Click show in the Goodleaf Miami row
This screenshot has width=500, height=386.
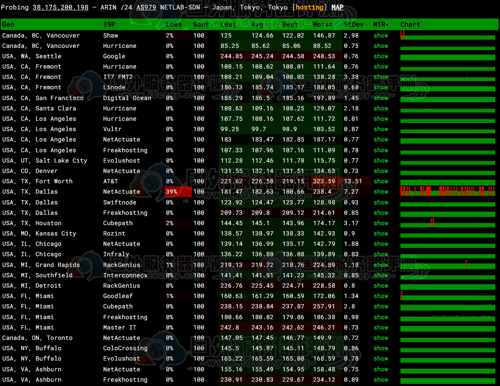[x=381, y=296]
